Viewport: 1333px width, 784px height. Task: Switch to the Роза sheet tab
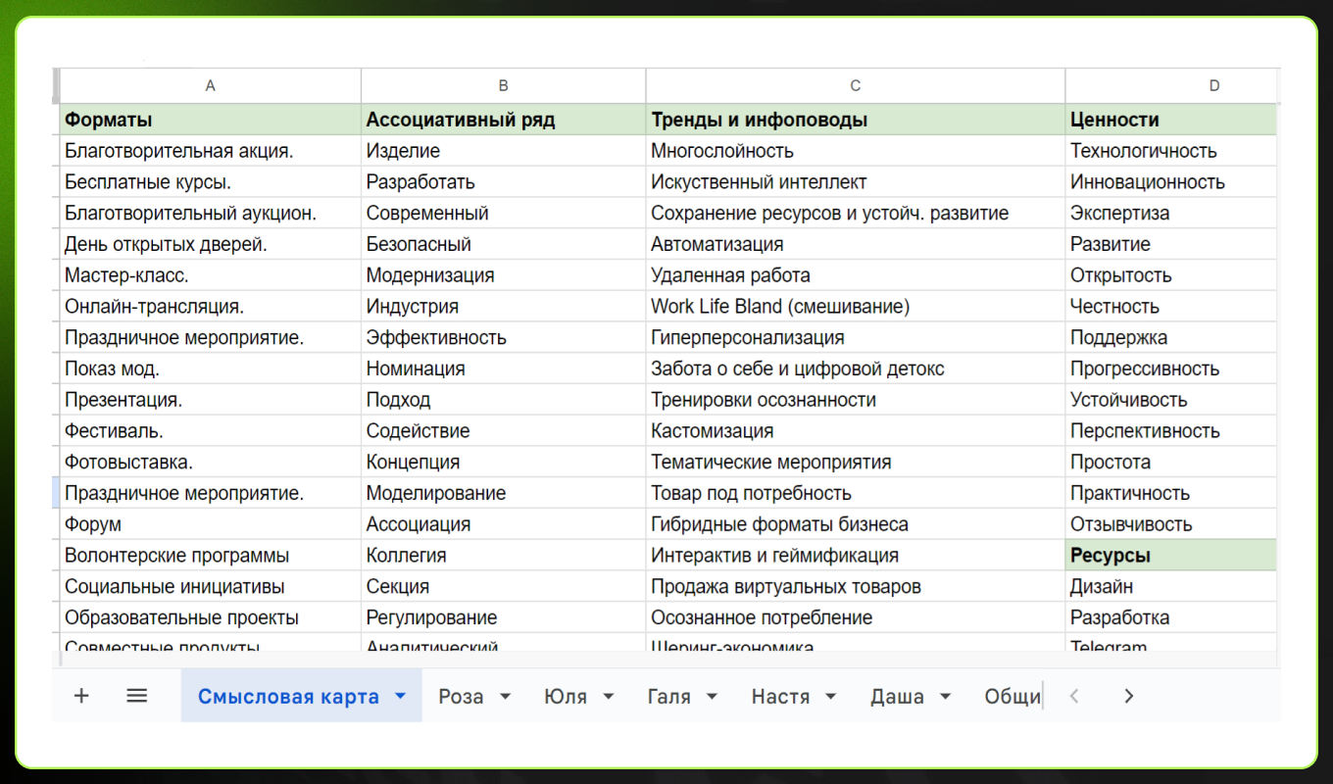461,697
